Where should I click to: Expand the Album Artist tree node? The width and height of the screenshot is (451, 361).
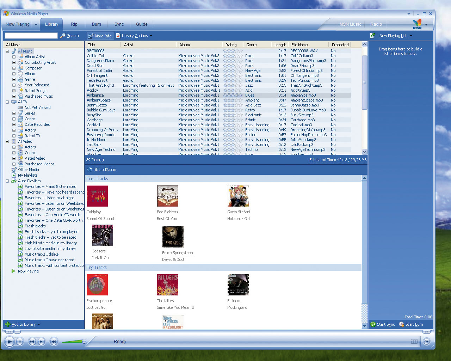pyautogui.click(x=14, y=57)
